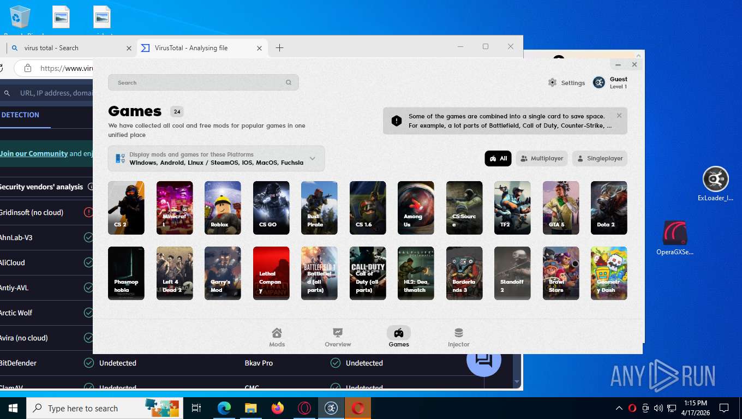
Task: Switch to the virus total Search browser tab
Action: (71, 48)
